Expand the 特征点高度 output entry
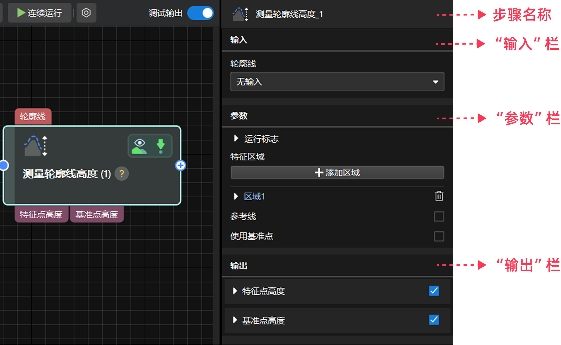 point(235,291)
